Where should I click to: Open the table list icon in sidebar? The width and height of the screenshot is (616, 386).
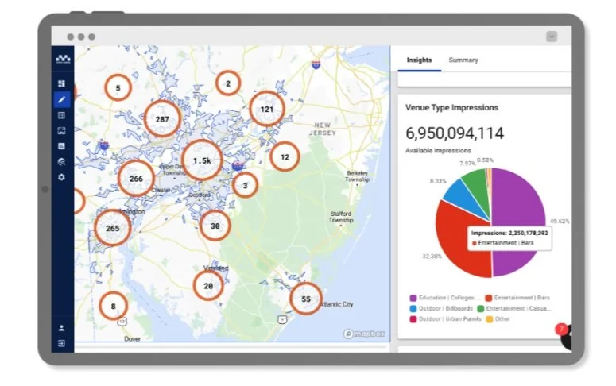[62, 115]
